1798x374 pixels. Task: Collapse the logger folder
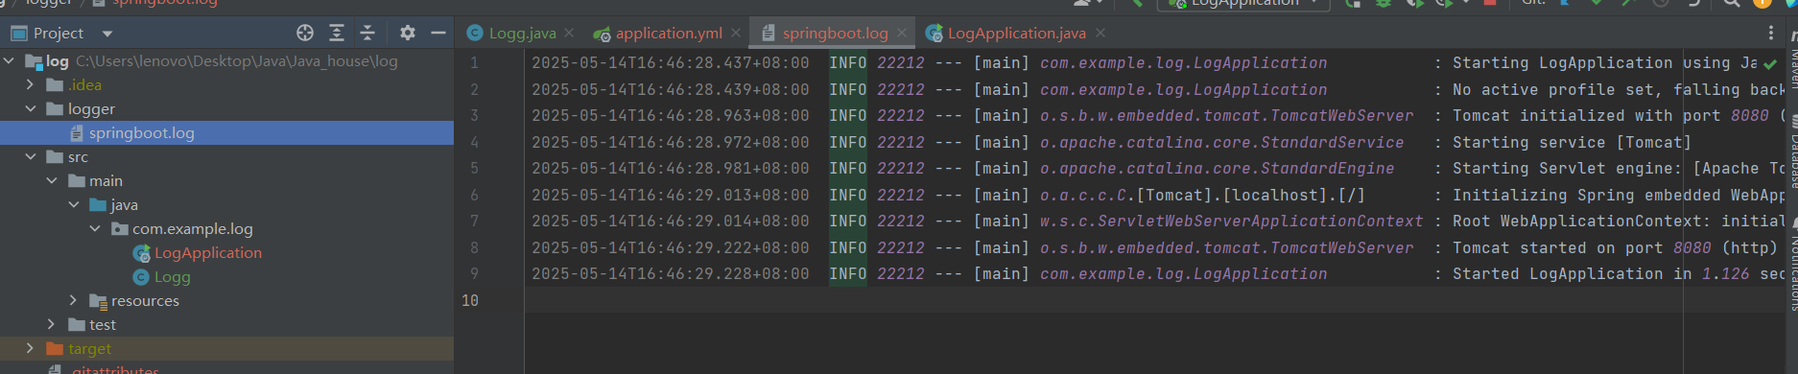(x=31, y=108)
